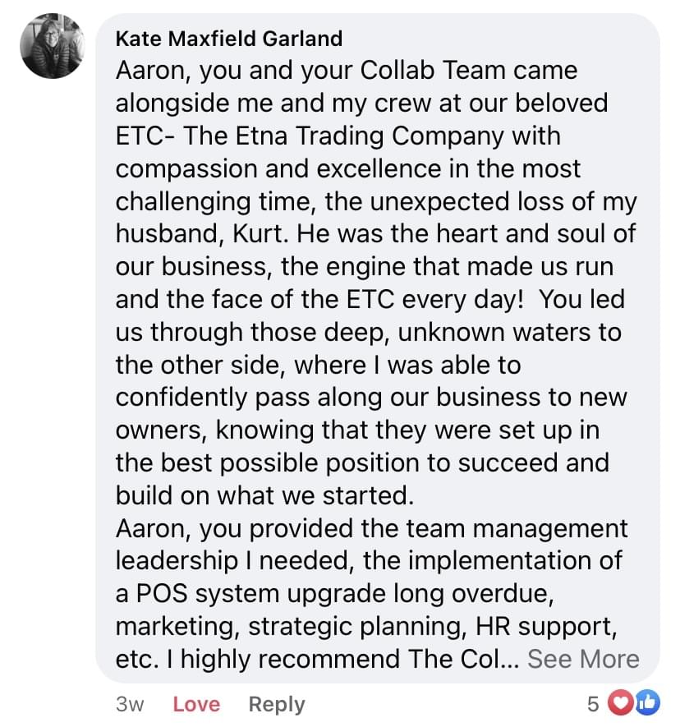
Task: Open the 3w timestamp link
Action: pyautogui.click(x=131, y=704)
